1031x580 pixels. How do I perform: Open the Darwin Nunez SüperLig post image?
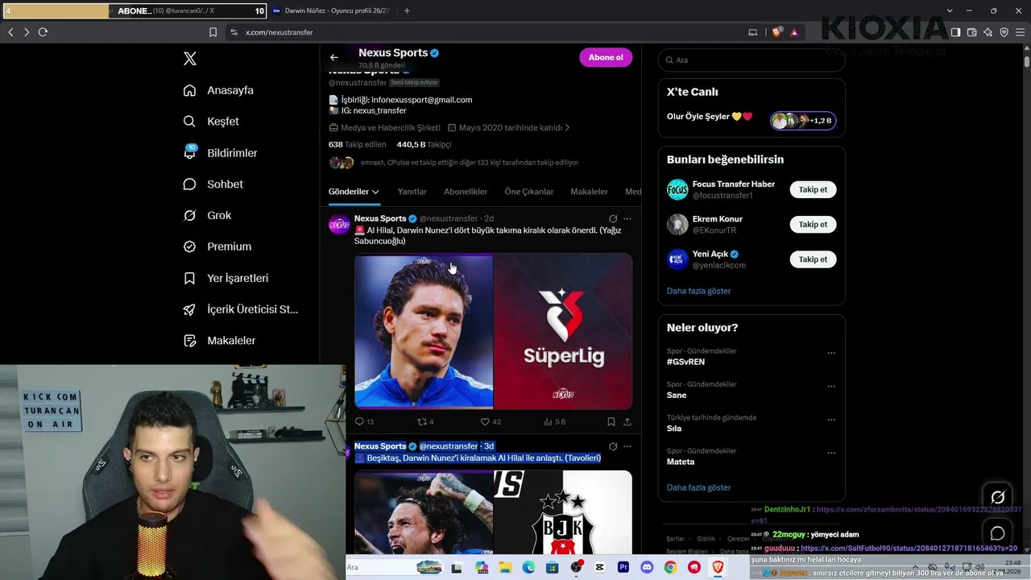click(x=493, y=331)
